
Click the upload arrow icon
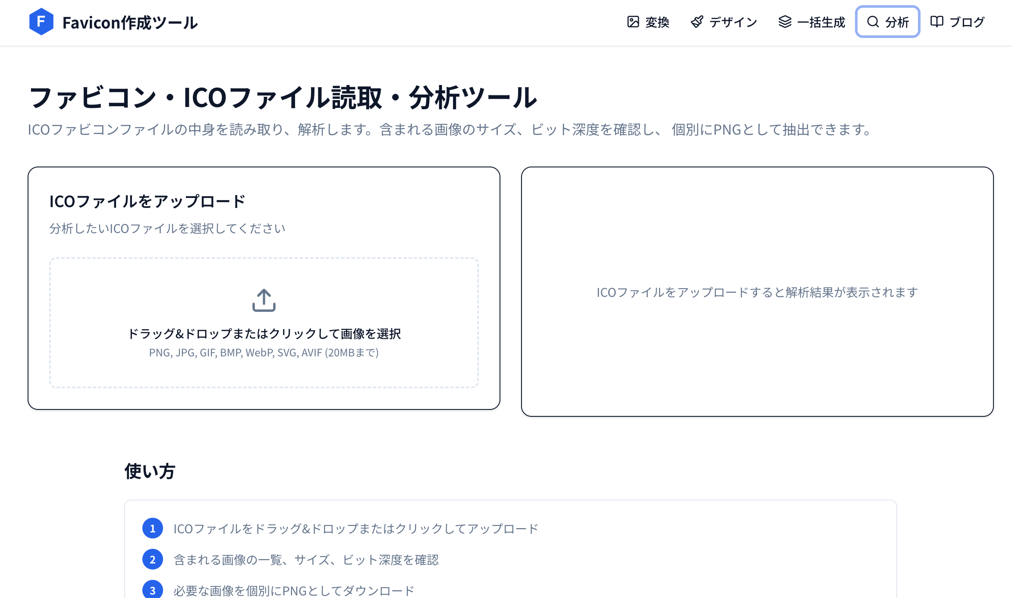264,301
